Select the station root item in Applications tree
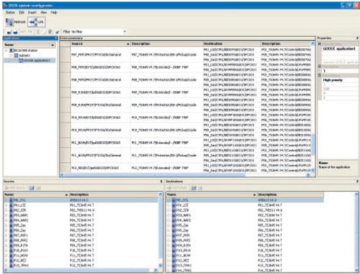360x274 pixels. click(x=24, y=50)
